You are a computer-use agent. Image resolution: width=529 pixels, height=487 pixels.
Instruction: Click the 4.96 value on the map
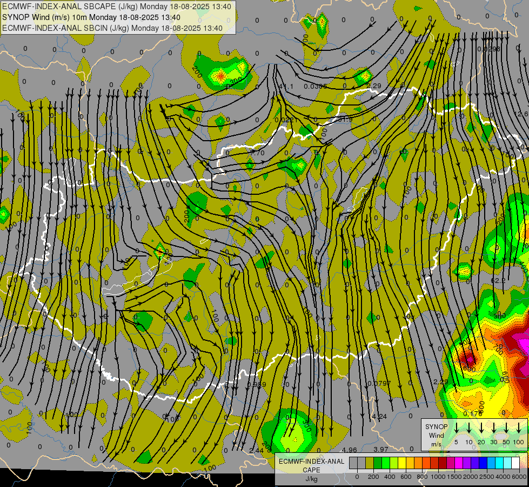click(349, 450)
